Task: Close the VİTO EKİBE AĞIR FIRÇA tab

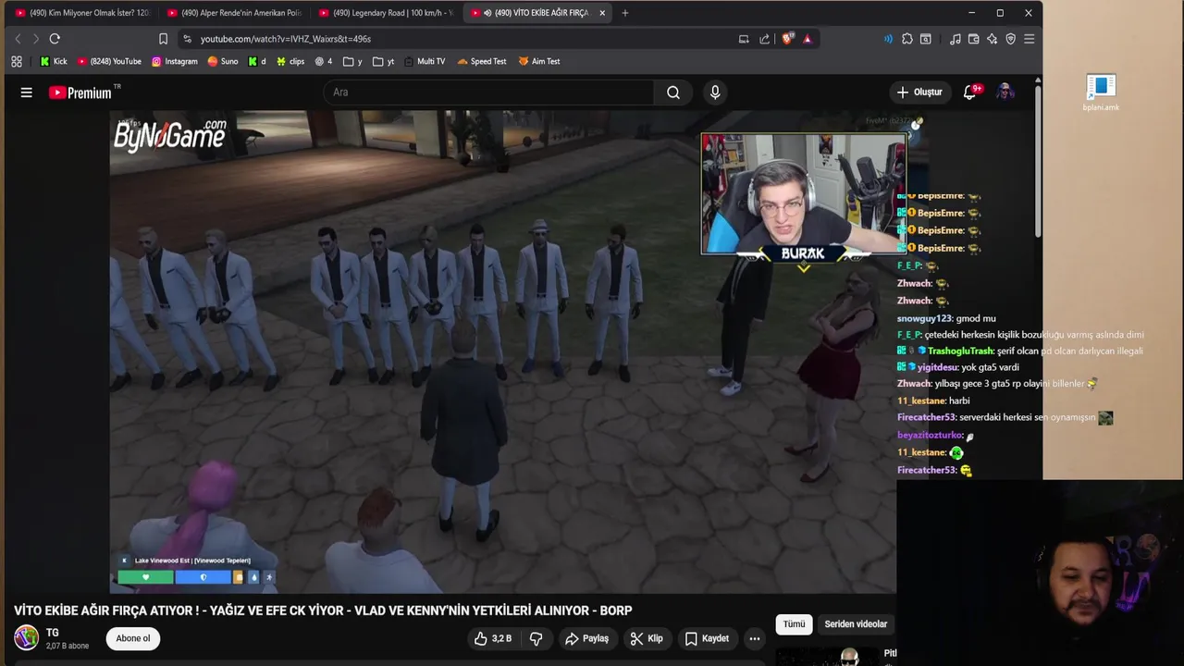Action: click(602, 13)
